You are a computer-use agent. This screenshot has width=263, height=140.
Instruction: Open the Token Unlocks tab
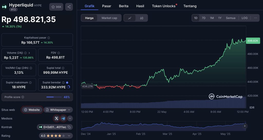[x=164, y=6]
